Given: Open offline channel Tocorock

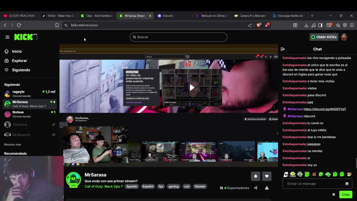Looking at the screenshot, I should [x=30, y=125].
